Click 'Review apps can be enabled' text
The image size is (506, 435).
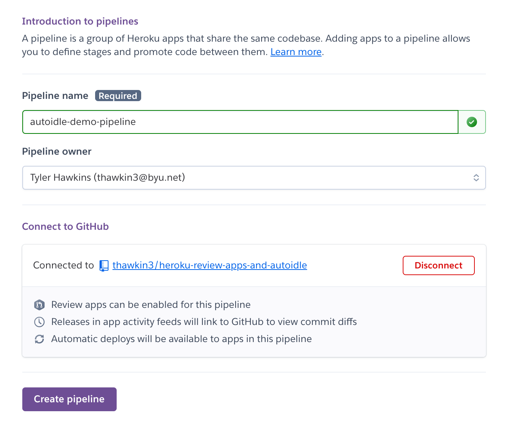[151, 305]
